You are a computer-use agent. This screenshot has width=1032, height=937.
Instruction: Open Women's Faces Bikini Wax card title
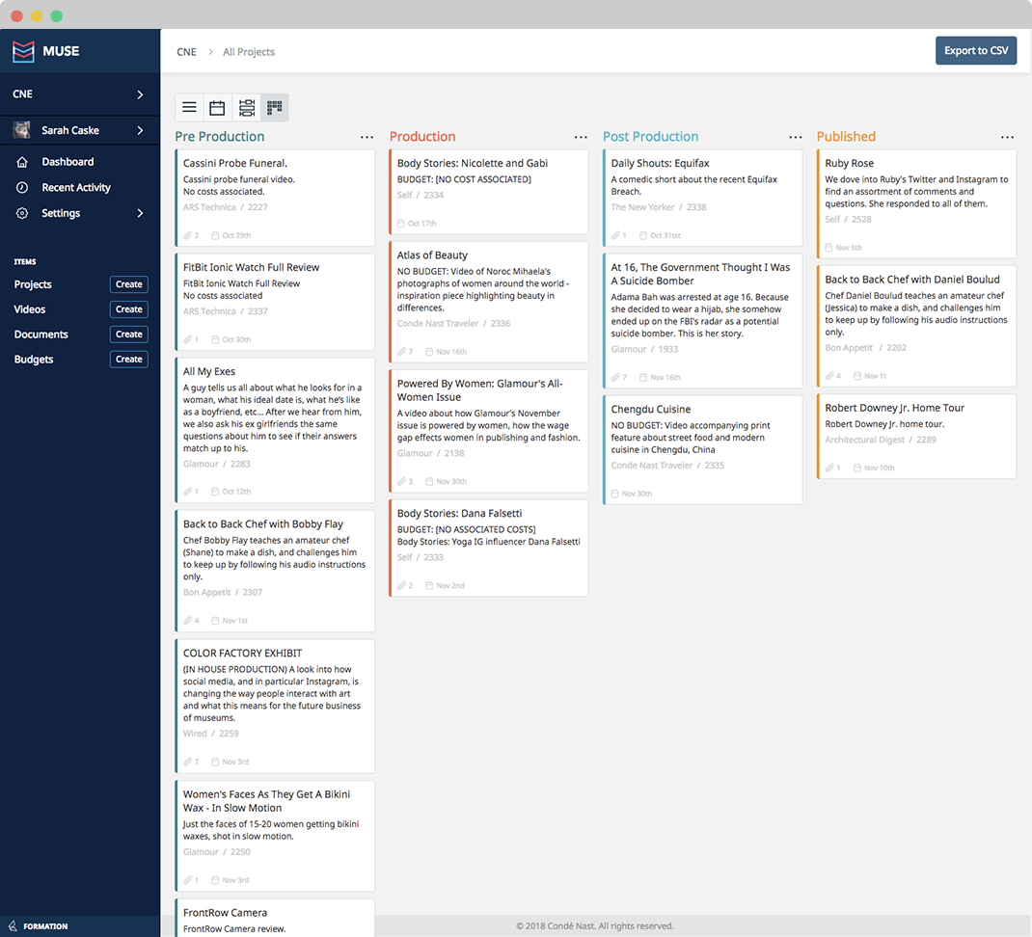pyautogui.click(x=266, y=801)
